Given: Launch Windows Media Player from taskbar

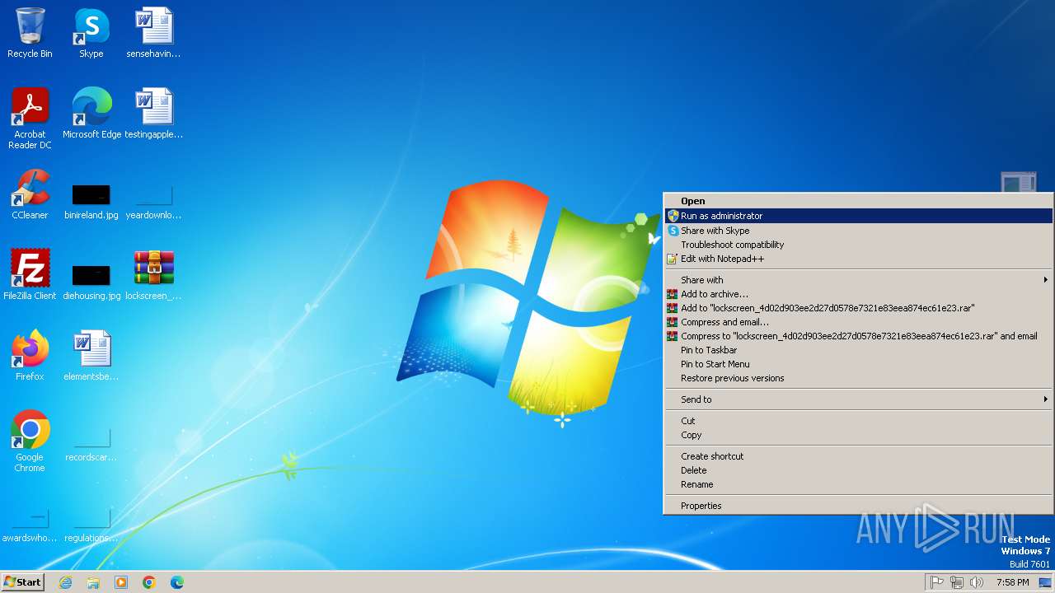Looking at the screenshot, I should 121,582.
